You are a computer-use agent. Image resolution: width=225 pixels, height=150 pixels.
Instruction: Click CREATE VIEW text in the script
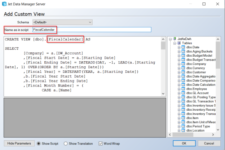pyautogui.click(x=18, y=39)
